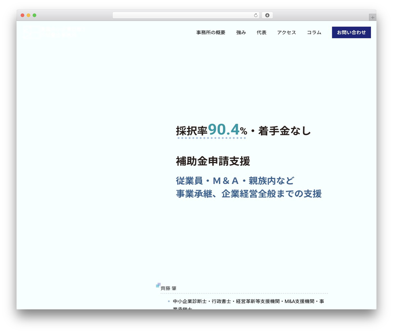The image size is (393, 333).
Task: Click the name 齊藤 肇
Action: coord(169,288)
